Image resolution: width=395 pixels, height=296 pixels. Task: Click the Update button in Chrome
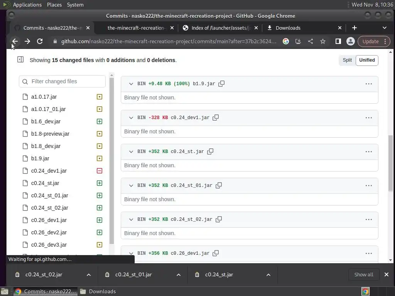coord(374,42)
